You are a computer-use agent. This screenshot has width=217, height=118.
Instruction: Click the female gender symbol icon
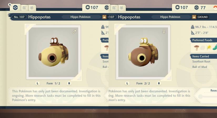tap(164, 32)
